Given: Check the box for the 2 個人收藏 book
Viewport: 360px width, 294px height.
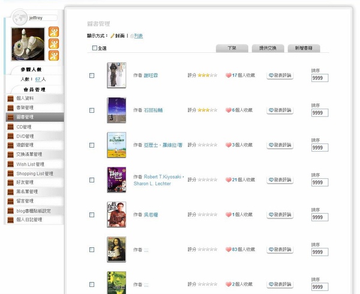Looking at the screenshot, I should 92,284.
